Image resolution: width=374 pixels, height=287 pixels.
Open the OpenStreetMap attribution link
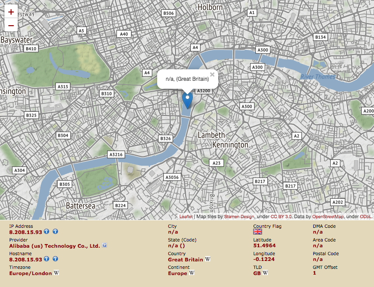(328, 216)
